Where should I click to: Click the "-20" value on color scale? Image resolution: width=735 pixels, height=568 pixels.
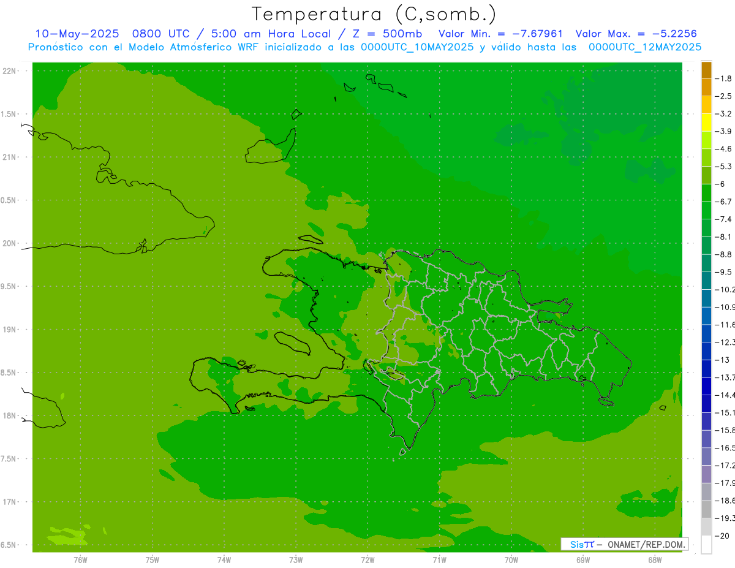click(x=722, y=536)
